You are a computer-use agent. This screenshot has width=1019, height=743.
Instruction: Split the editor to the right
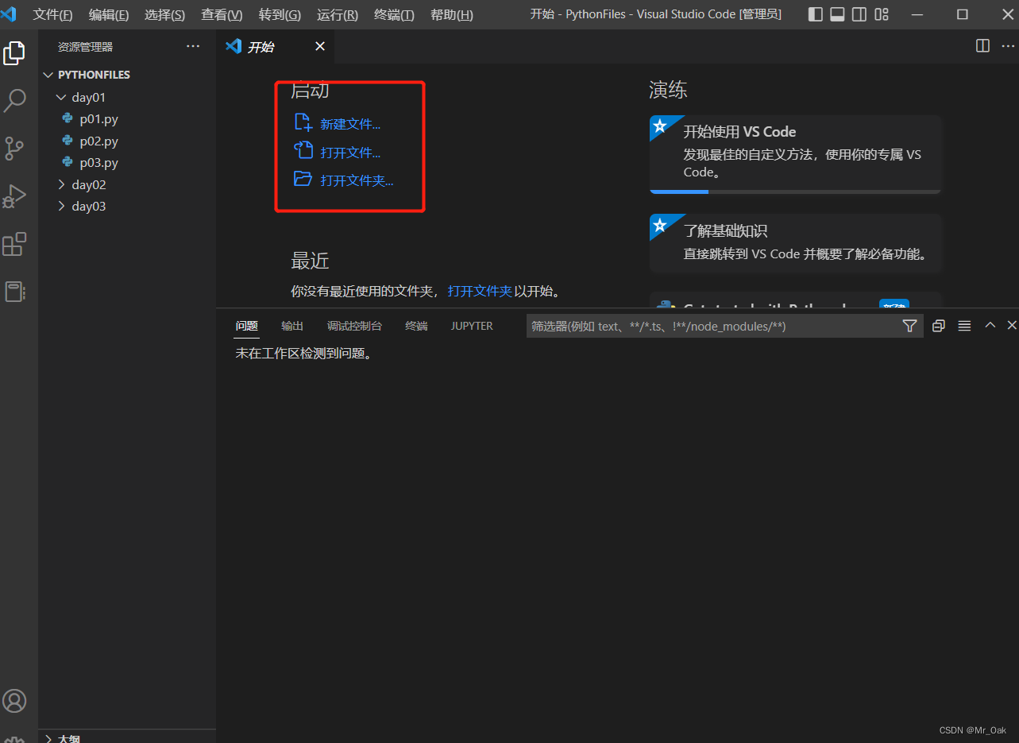pyautogui.click(x=983, y=46)
